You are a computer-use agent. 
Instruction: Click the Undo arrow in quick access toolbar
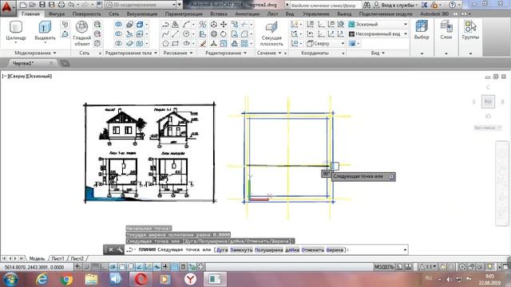click(x=71, y=5)
